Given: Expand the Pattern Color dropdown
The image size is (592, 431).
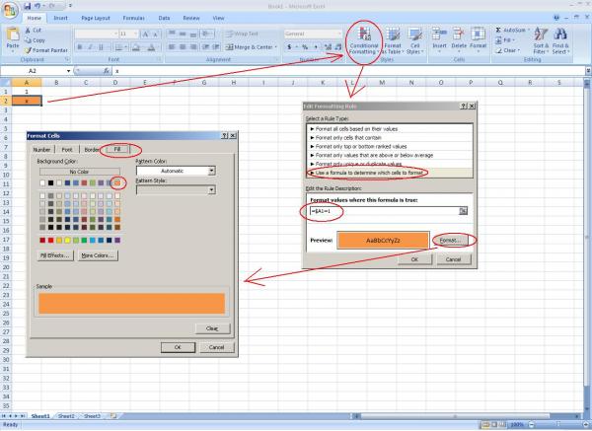Looking at the screenshot, I should click(211, 171).
